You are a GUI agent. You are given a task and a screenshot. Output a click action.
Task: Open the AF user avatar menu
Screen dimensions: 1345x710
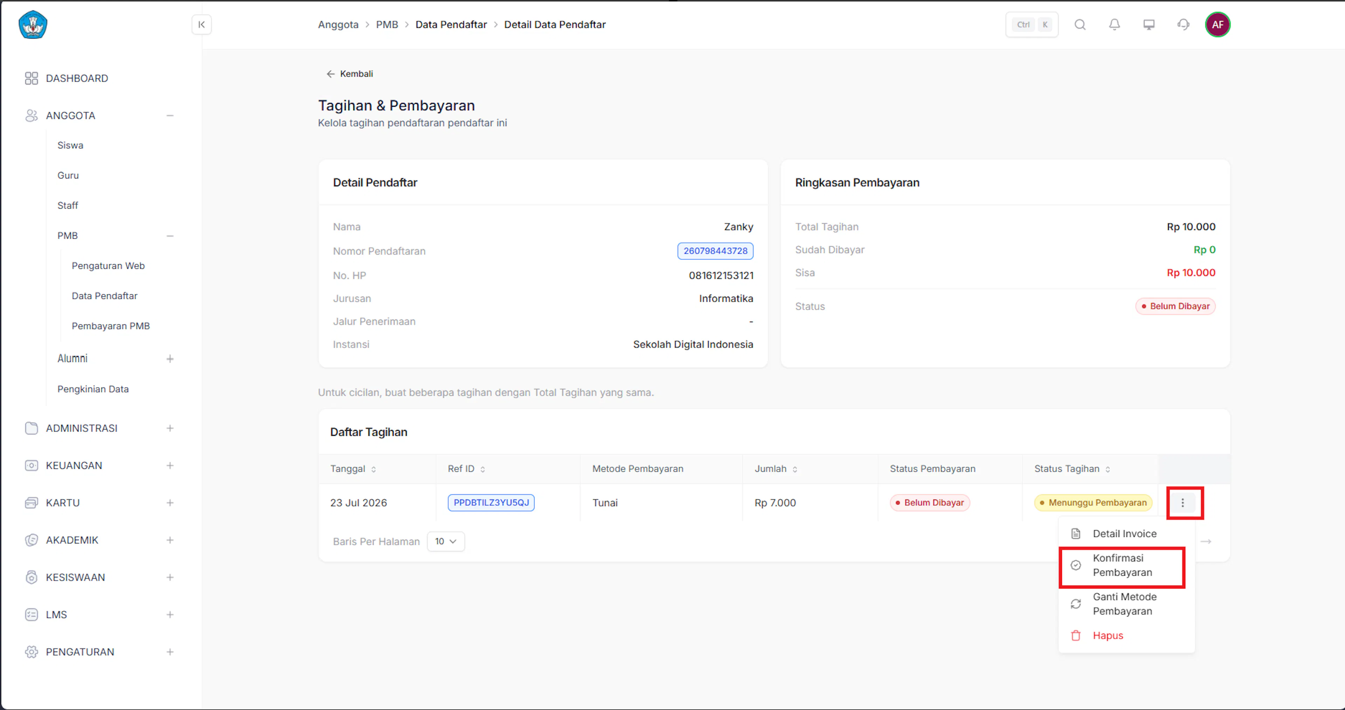pyautogui.click(x=1218, y=24)
